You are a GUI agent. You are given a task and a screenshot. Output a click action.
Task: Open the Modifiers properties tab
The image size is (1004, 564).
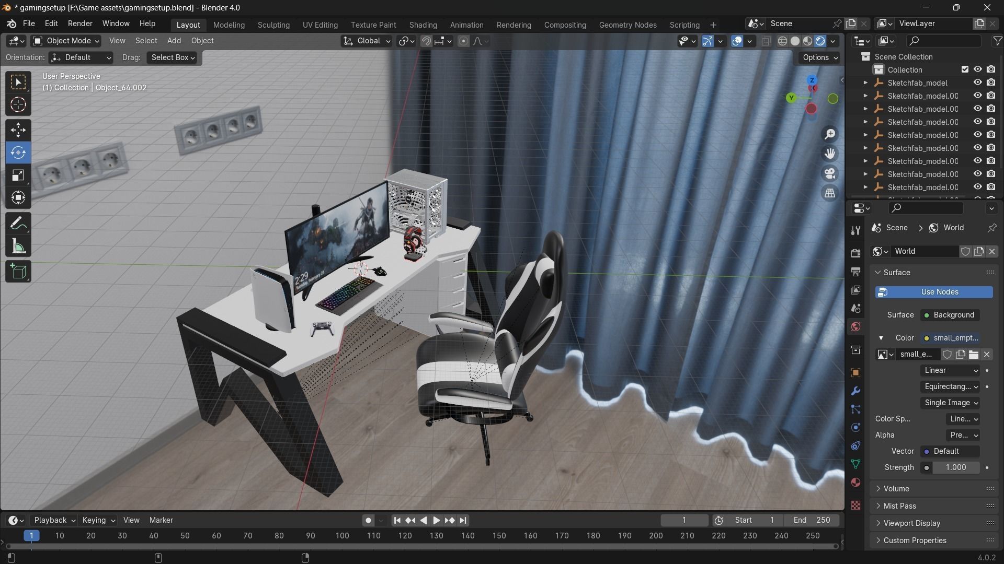(x=855, y=391)
